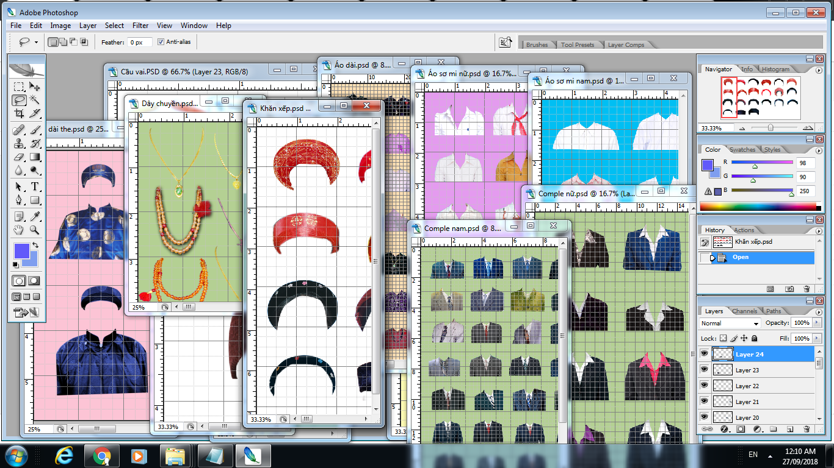The height and width of the screenshot is (468, 834).
Task: Select the Clone Stamp tool
Action: pos(19,144)
